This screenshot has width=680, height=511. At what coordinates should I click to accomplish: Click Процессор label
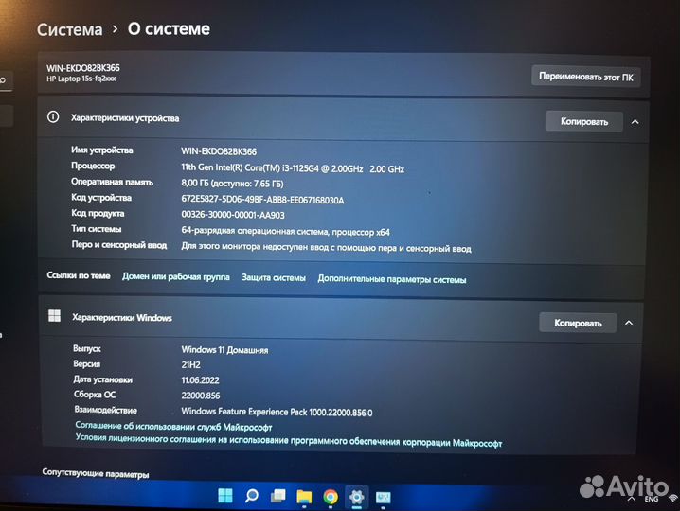[93, 166]
